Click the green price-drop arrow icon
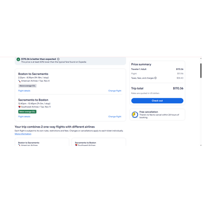 pyautogui.click(x=18, y=59)
